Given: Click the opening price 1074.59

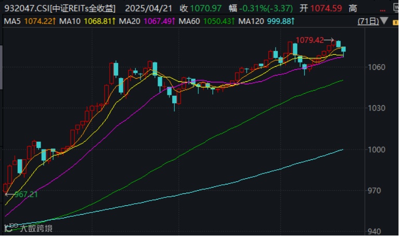Looking at the screenshot, I should 326,8.
